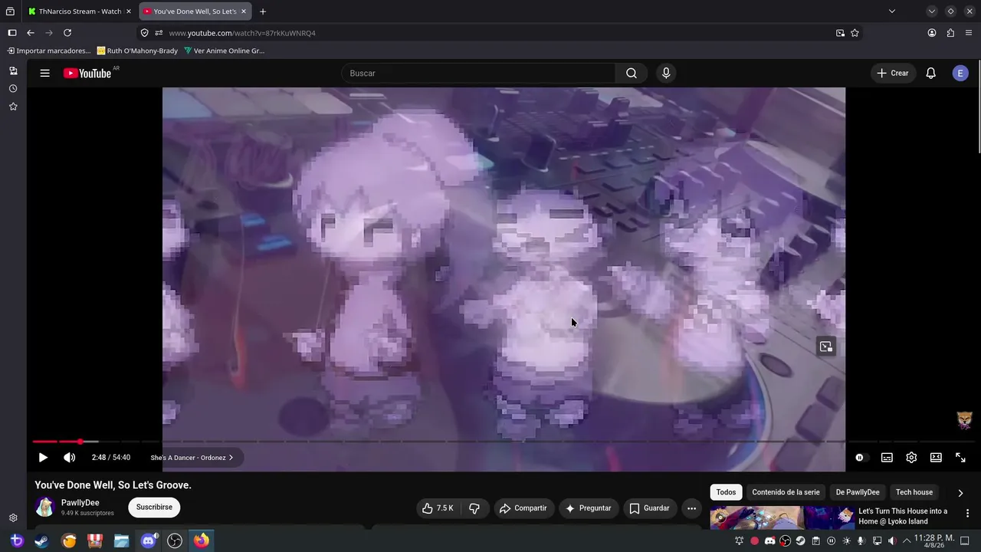This screenshot has height=552, width=981.
Task: Open Let's Turn This House video thumbnail
Action: point(782,518)
